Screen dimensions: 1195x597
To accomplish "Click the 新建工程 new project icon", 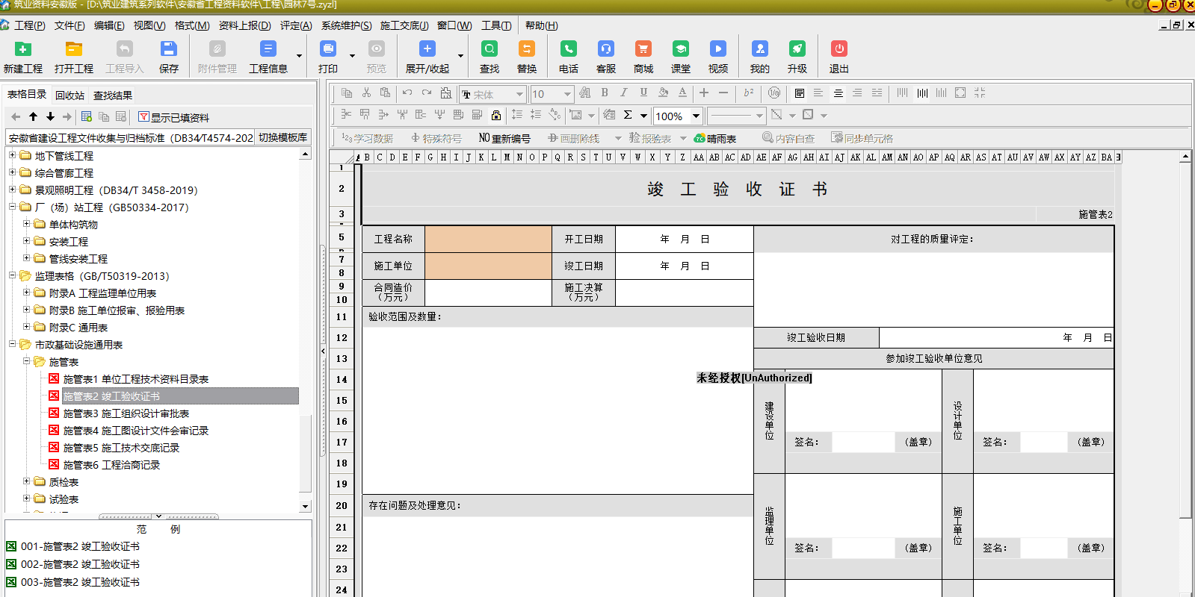I will 23,49.
